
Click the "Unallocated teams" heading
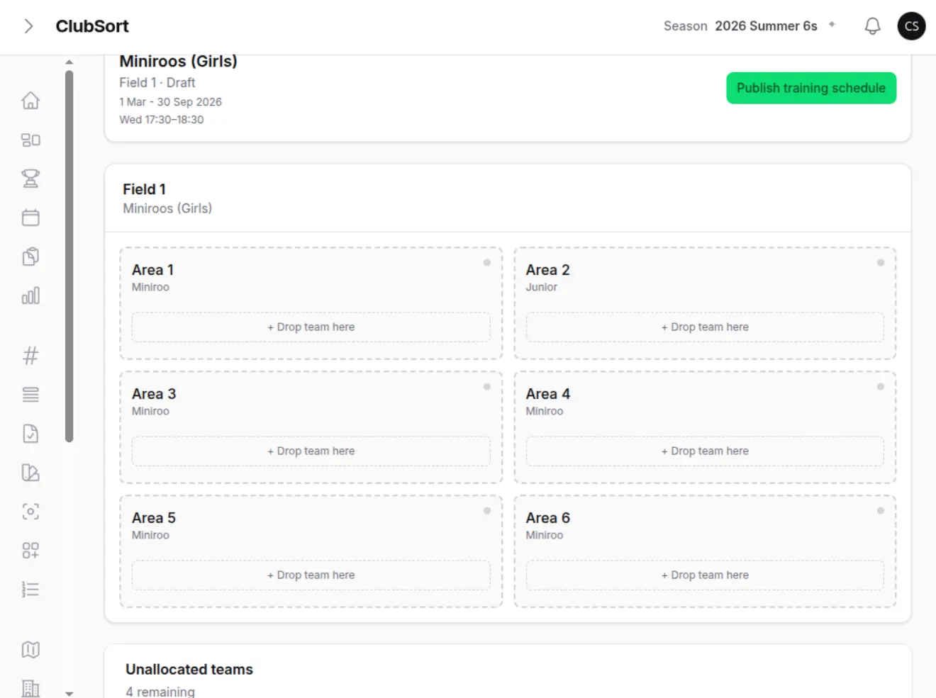pos(189,670)
